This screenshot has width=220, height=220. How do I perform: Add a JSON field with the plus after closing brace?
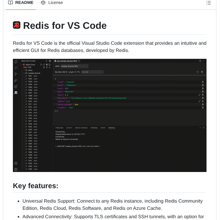coord(57,111)
